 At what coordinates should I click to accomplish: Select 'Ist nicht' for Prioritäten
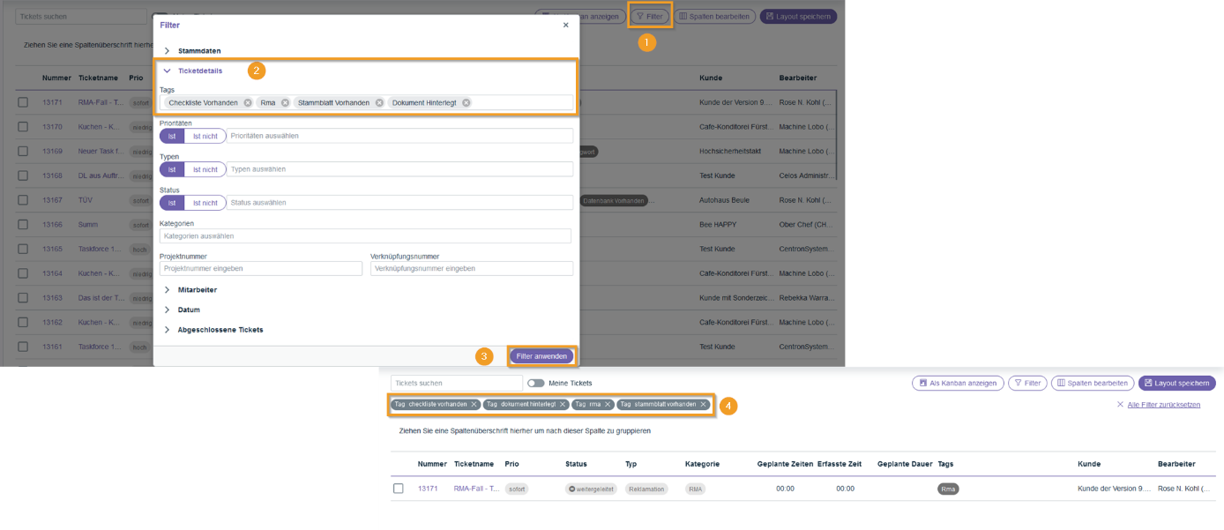tap(205, 136)
